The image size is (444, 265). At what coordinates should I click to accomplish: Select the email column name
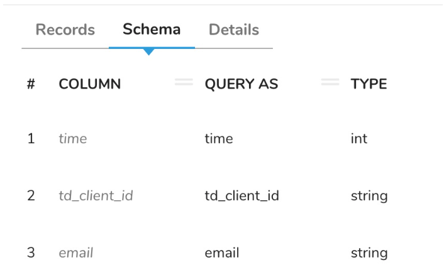[75, 253]
